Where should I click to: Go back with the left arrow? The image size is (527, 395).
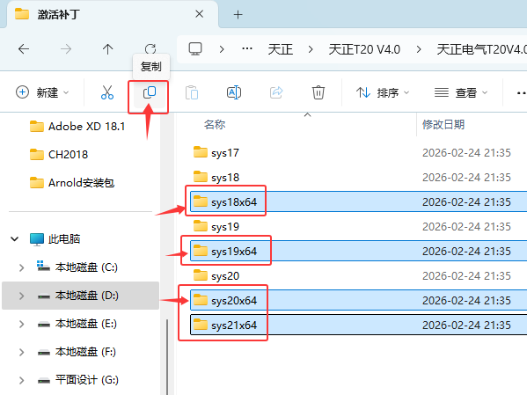24,49
